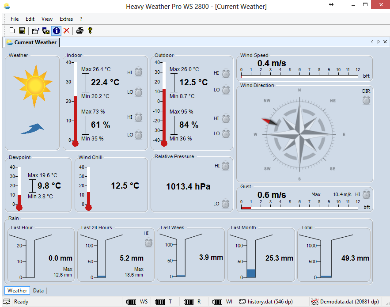Click the station connection icon beside Ready
This screenshot has width=390, height=307.
tap(7, 302)
